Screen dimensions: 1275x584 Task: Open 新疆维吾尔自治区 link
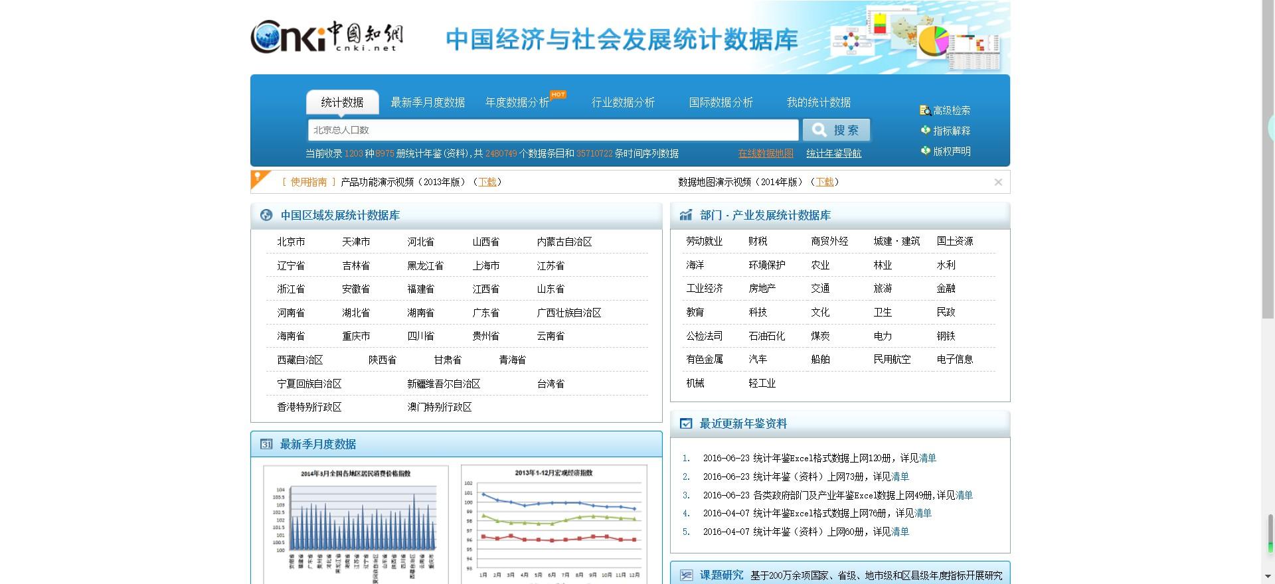[444, 384]
